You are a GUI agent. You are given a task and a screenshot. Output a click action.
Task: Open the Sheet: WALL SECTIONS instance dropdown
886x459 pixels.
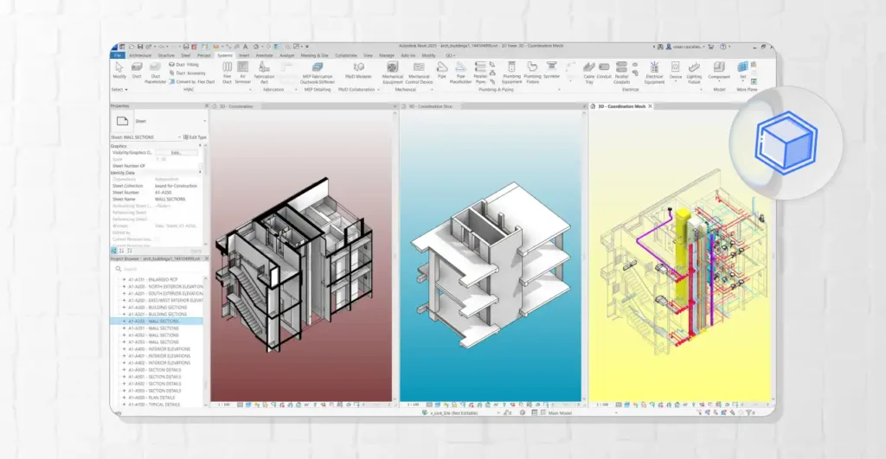point(180,137)
